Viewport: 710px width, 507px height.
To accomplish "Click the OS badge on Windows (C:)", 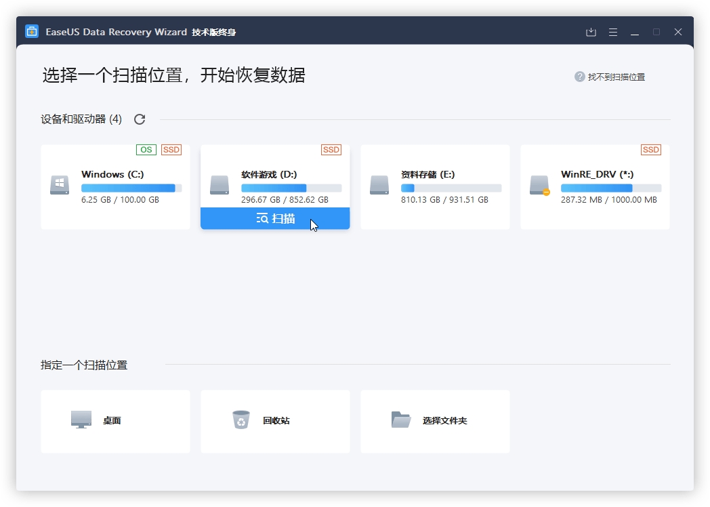I will [145, 150].
